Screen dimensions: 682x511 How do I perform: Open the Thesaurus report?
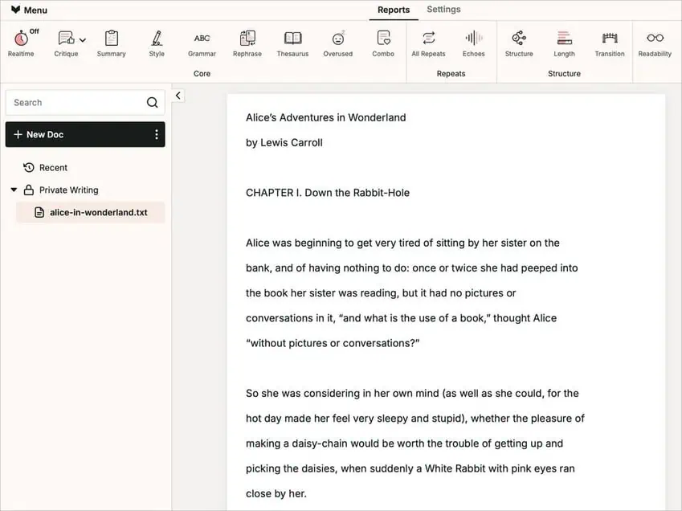(x=292, y=42)
